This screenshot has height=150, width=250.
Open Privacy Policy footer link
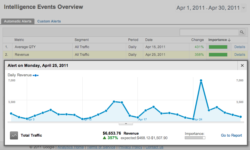(130, 147)
